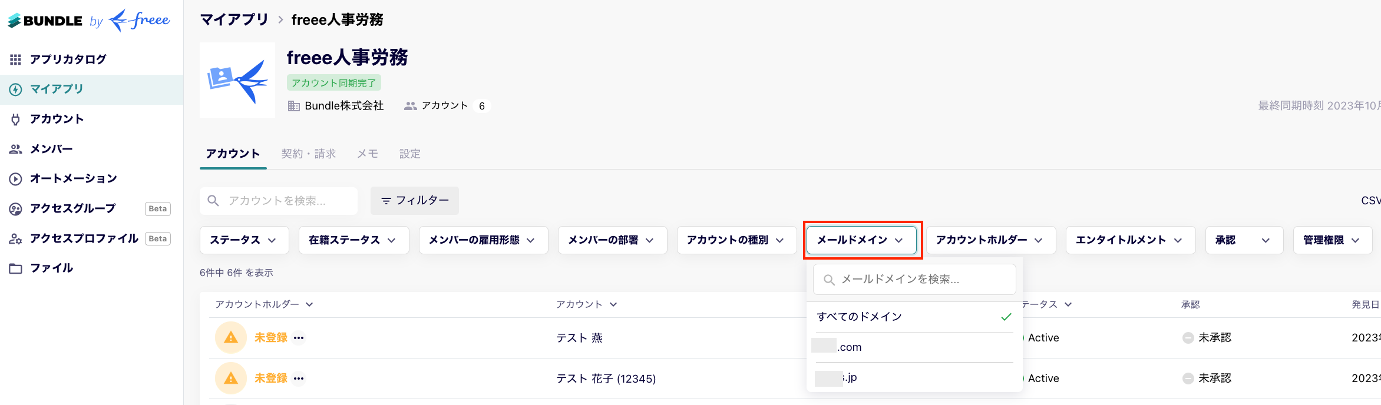Expand the ステータス filter dropdown
The width and height of the screenshot is (1381, 405).
coord(245,240)
